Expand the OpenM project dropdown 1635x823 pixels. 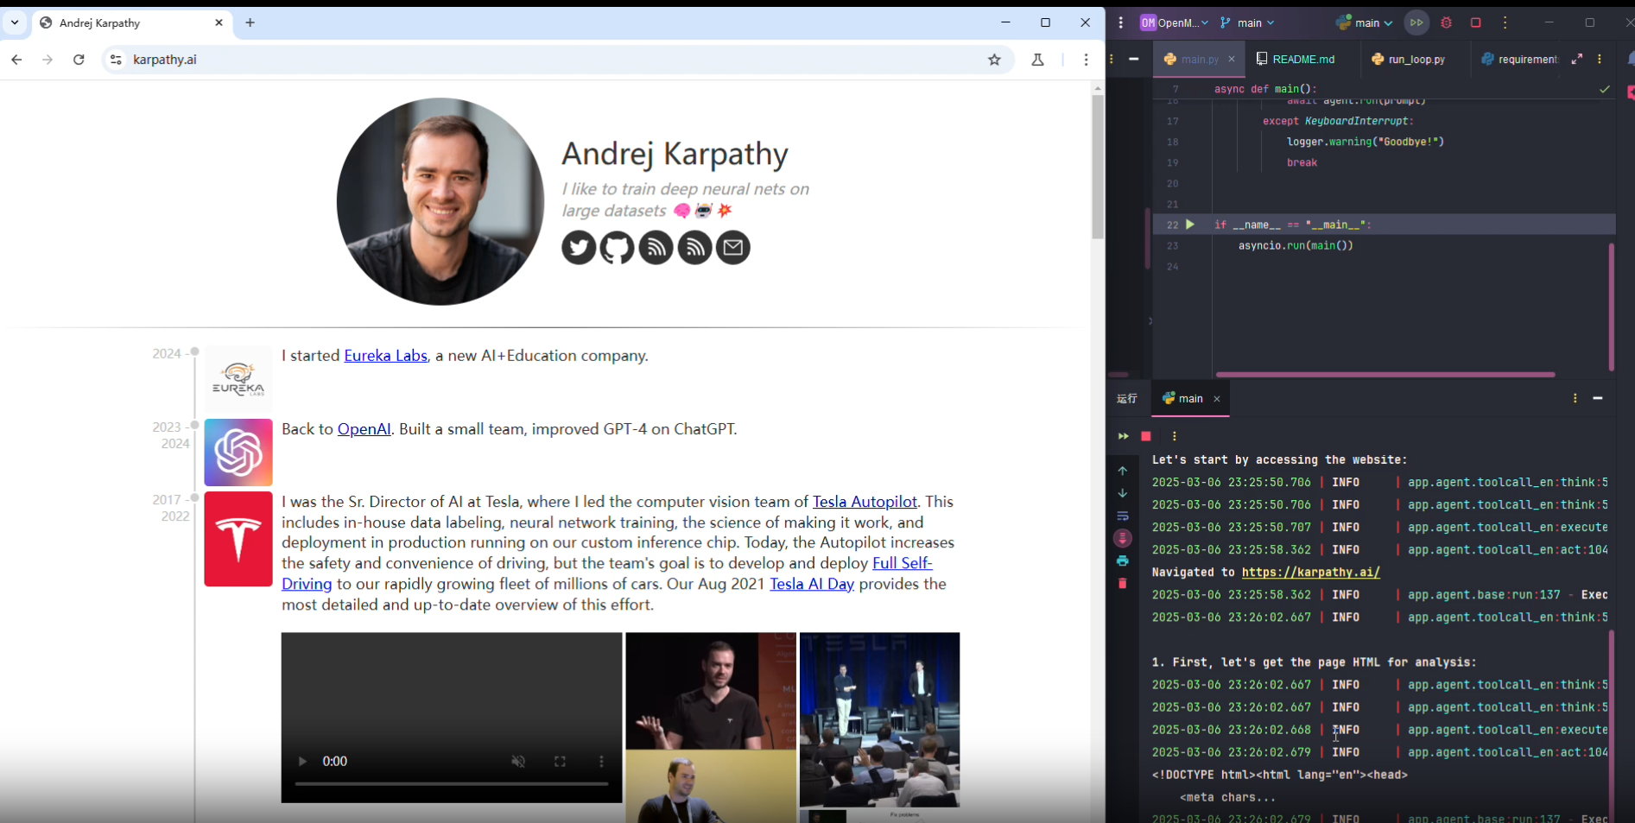[1175, 23]
